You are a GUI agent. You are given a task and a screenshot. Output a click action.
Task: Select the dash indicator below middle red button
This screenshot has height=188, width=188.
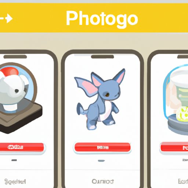pyautogui.click(x=101, y=161)
